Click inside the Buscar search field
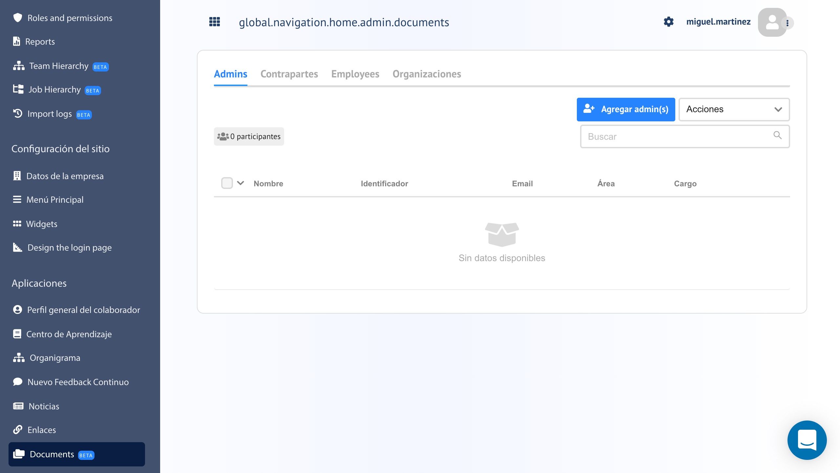The width and height of the screenshot is (840, 473). click(685, 136)
